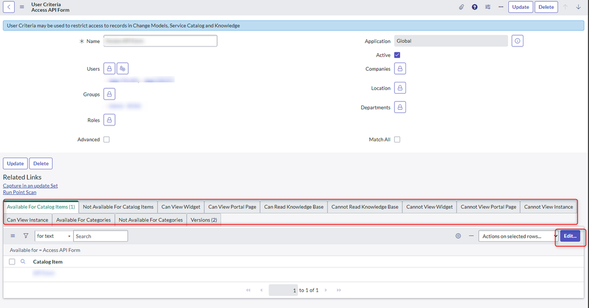
Task: Click the Delete button below the form
Action: (41, 163)
